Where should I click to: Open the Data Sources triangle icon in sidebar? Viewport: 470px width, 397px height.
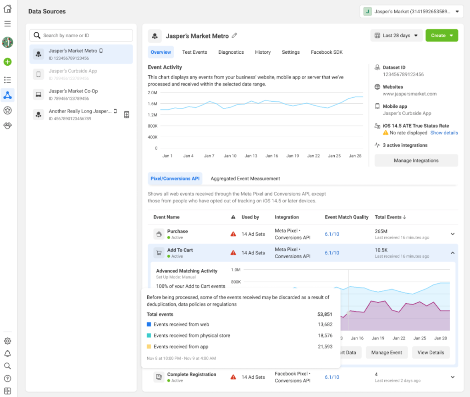click(x=8, y=95)
